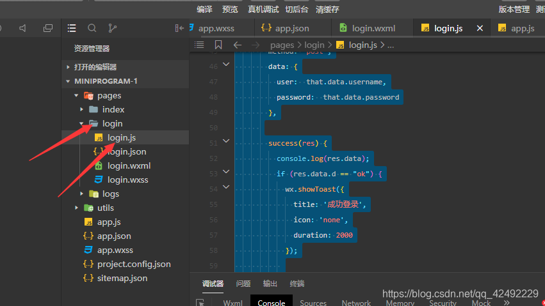Collapse the sidebar panel icon
Image resolution: width=545 pixels, height=306 pixels.
point(179,28)
